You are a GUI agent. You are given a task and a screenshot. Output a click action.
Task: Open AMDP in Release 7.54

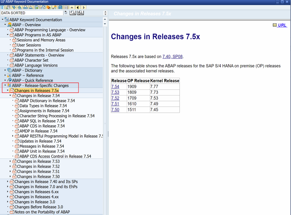[x=38, y=131]
